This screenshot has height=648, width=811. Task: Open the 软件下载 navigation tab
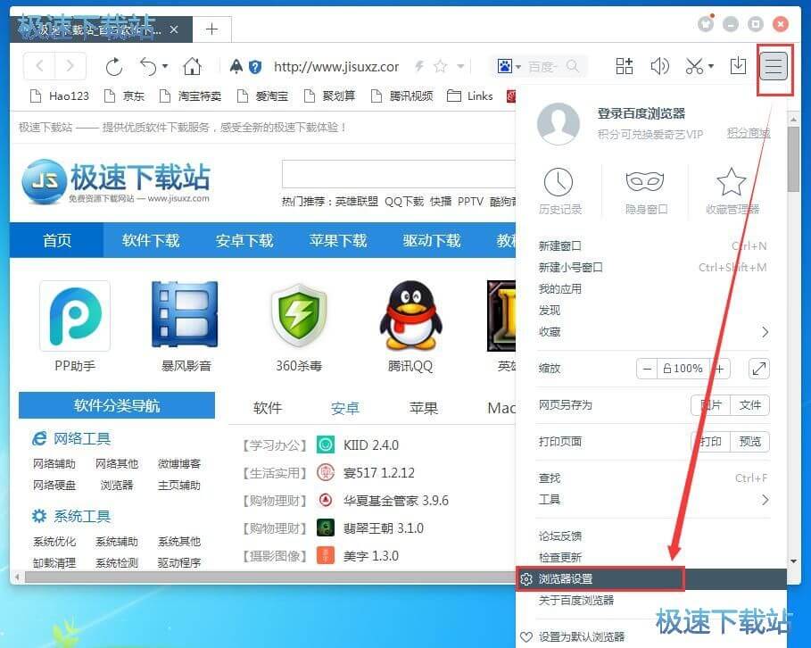[151, 240]
